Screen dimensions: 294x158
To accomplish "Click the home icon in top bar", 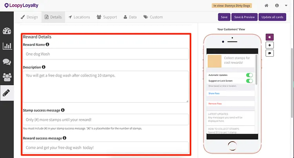I will coord(267,5).
